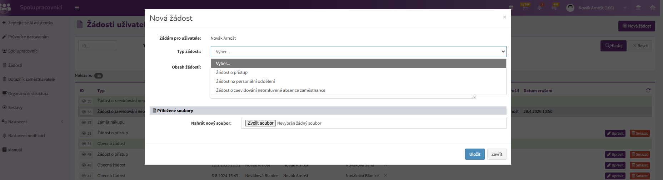Click Smazat in the request 48 row
663x180 pixels.
pyautogui.click(x=639, y=165)
